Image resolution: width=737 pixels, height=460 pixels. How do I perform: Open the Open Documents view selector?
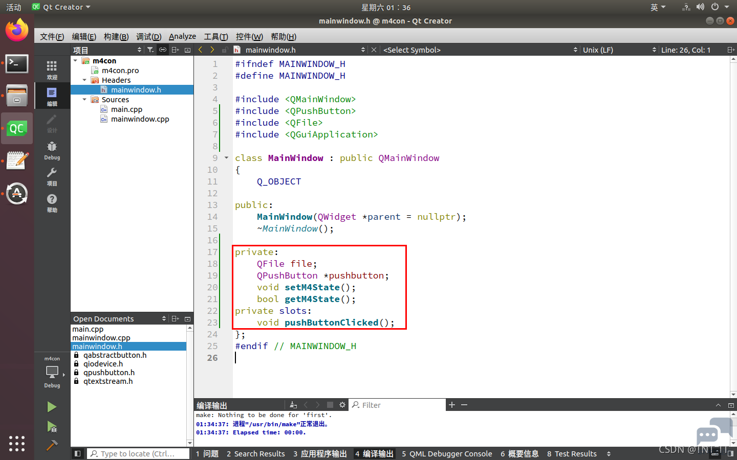pyautogui.click(x=120, y=318)
